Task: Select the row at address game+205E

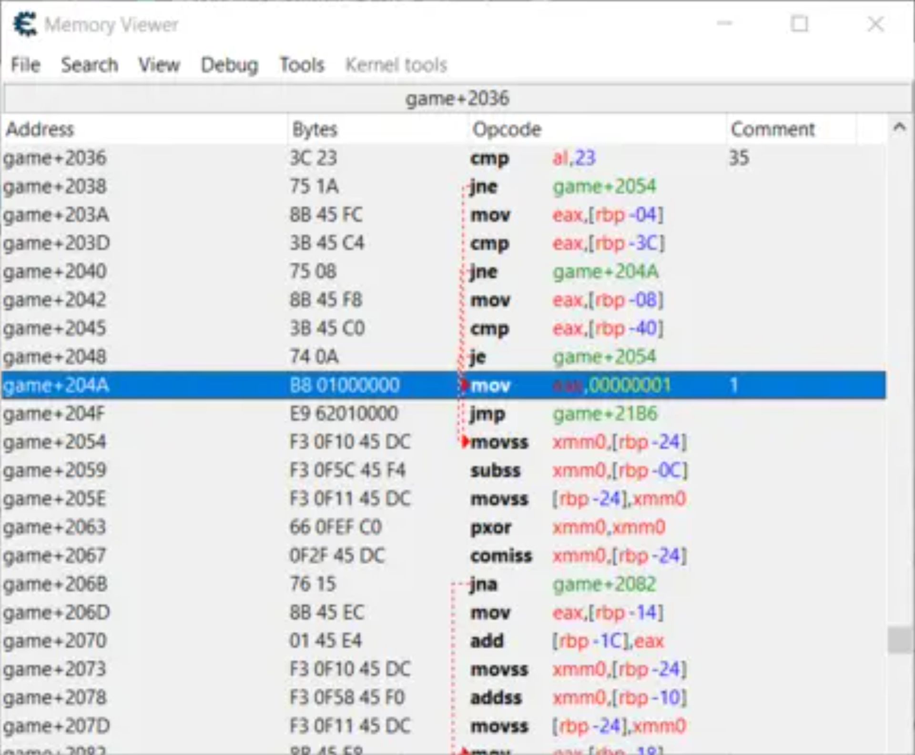Action: click(x=443, y=499)
